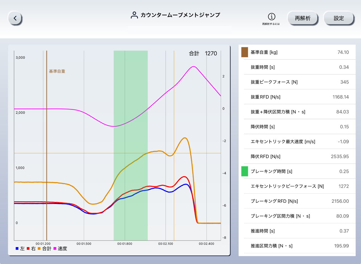361x264 pixels.
Task: Toggle the orange 合計 legend marker
Action: tap(39, 248)
